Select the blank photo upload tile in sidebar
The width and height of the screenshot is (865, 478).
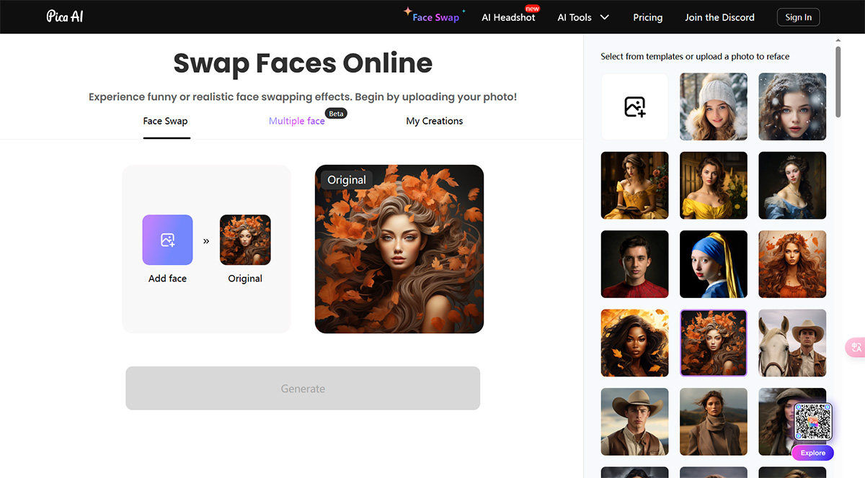pyautogui.click(x=634, y=107)
